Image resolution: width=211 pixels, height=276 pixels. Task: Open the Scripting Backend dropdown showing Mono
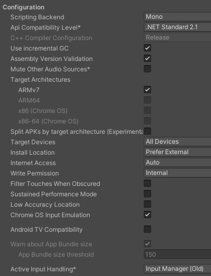tap(177, 17)
